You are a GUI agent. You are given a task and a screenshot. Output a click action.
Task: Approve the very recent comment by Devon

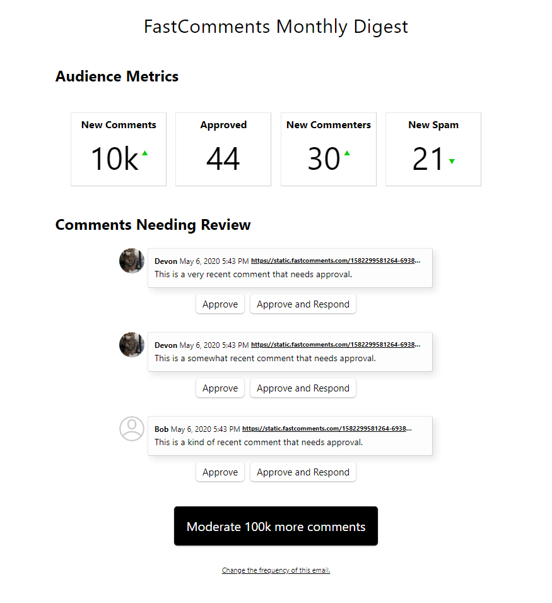coord(220,304)
